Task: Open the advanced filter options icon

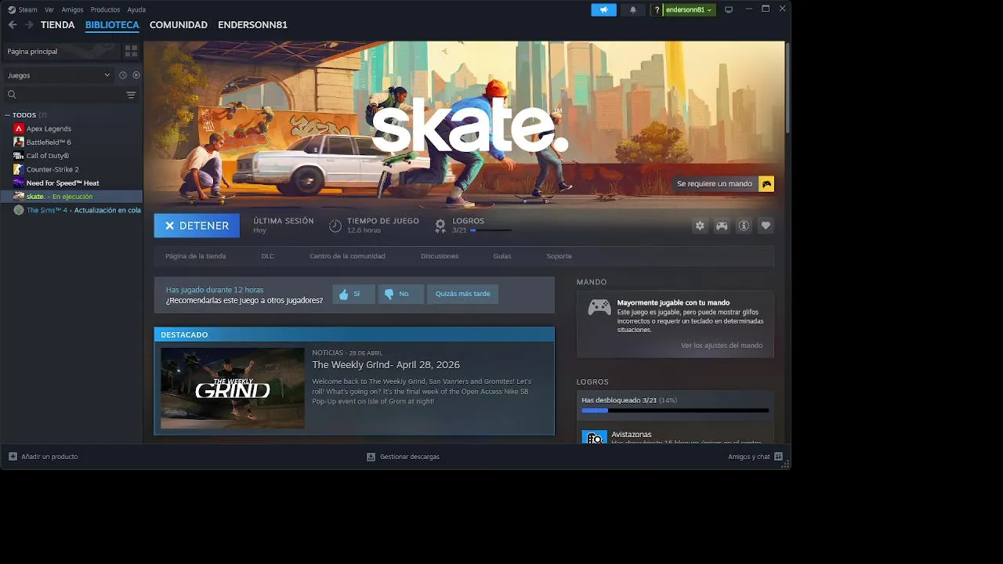Action: coord(131,95)
